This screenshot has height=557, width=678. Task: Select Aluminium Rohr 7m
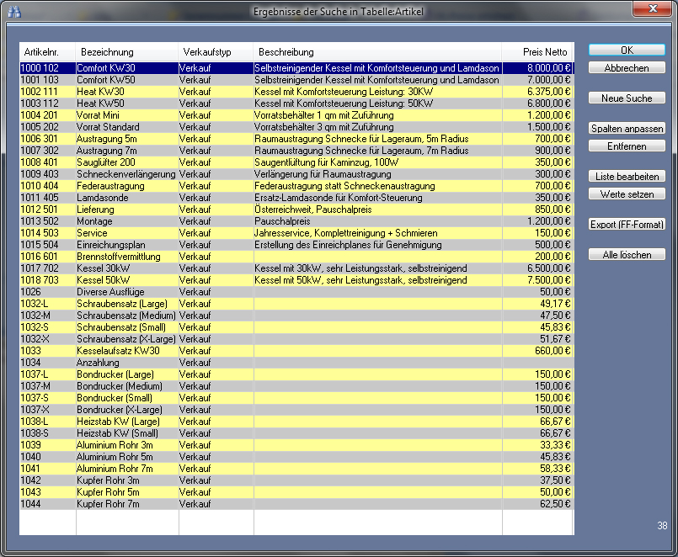tap(296, 469)
